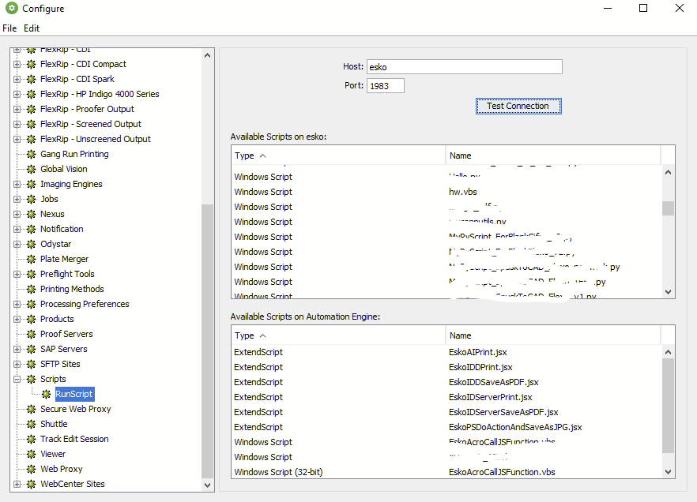697x502 pixels.
Task: Expand the WebCenter Sites node
Action: pos(17,484)
